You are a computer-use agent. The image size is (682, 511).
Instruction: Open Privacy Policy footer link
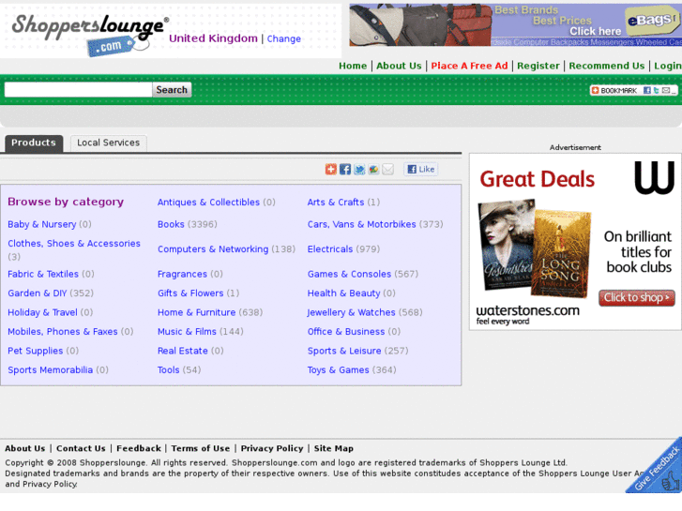point(272,448)
